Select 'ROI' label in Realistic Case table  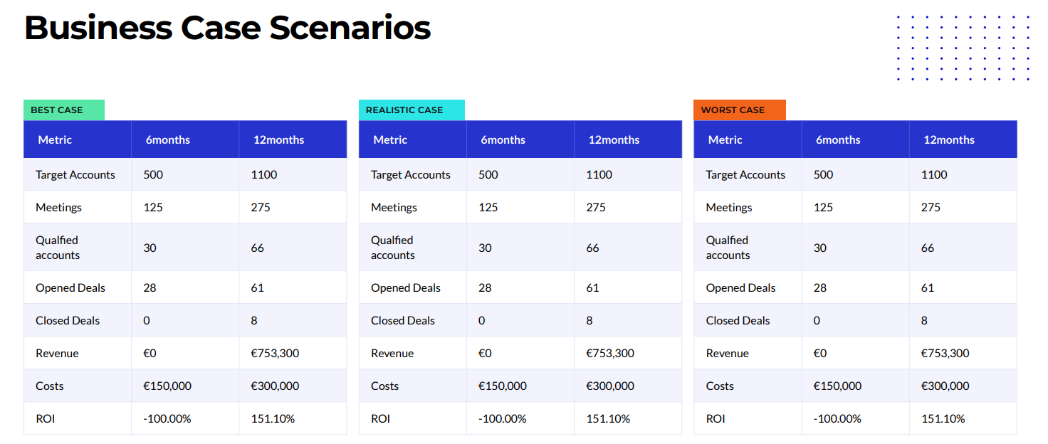(380, 418)
